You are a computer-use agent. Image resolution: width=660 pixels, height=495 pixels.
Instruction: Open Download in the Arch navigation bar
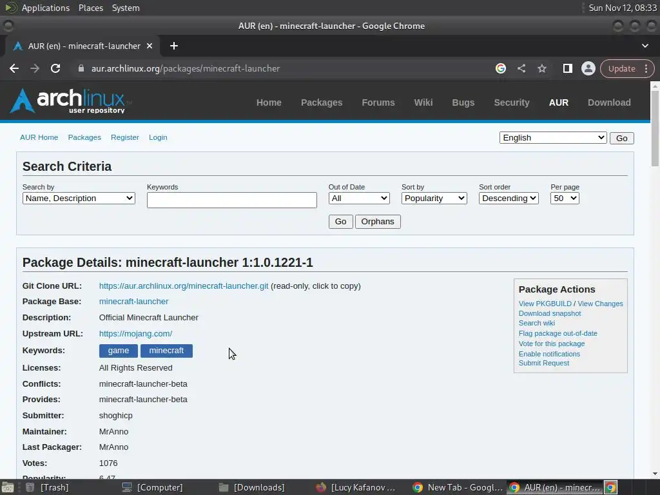pos(609,102)
